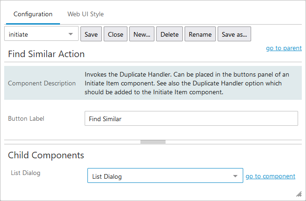Click the Find Similar Action heading
306x201 pixels.
[x=46, y=54]
